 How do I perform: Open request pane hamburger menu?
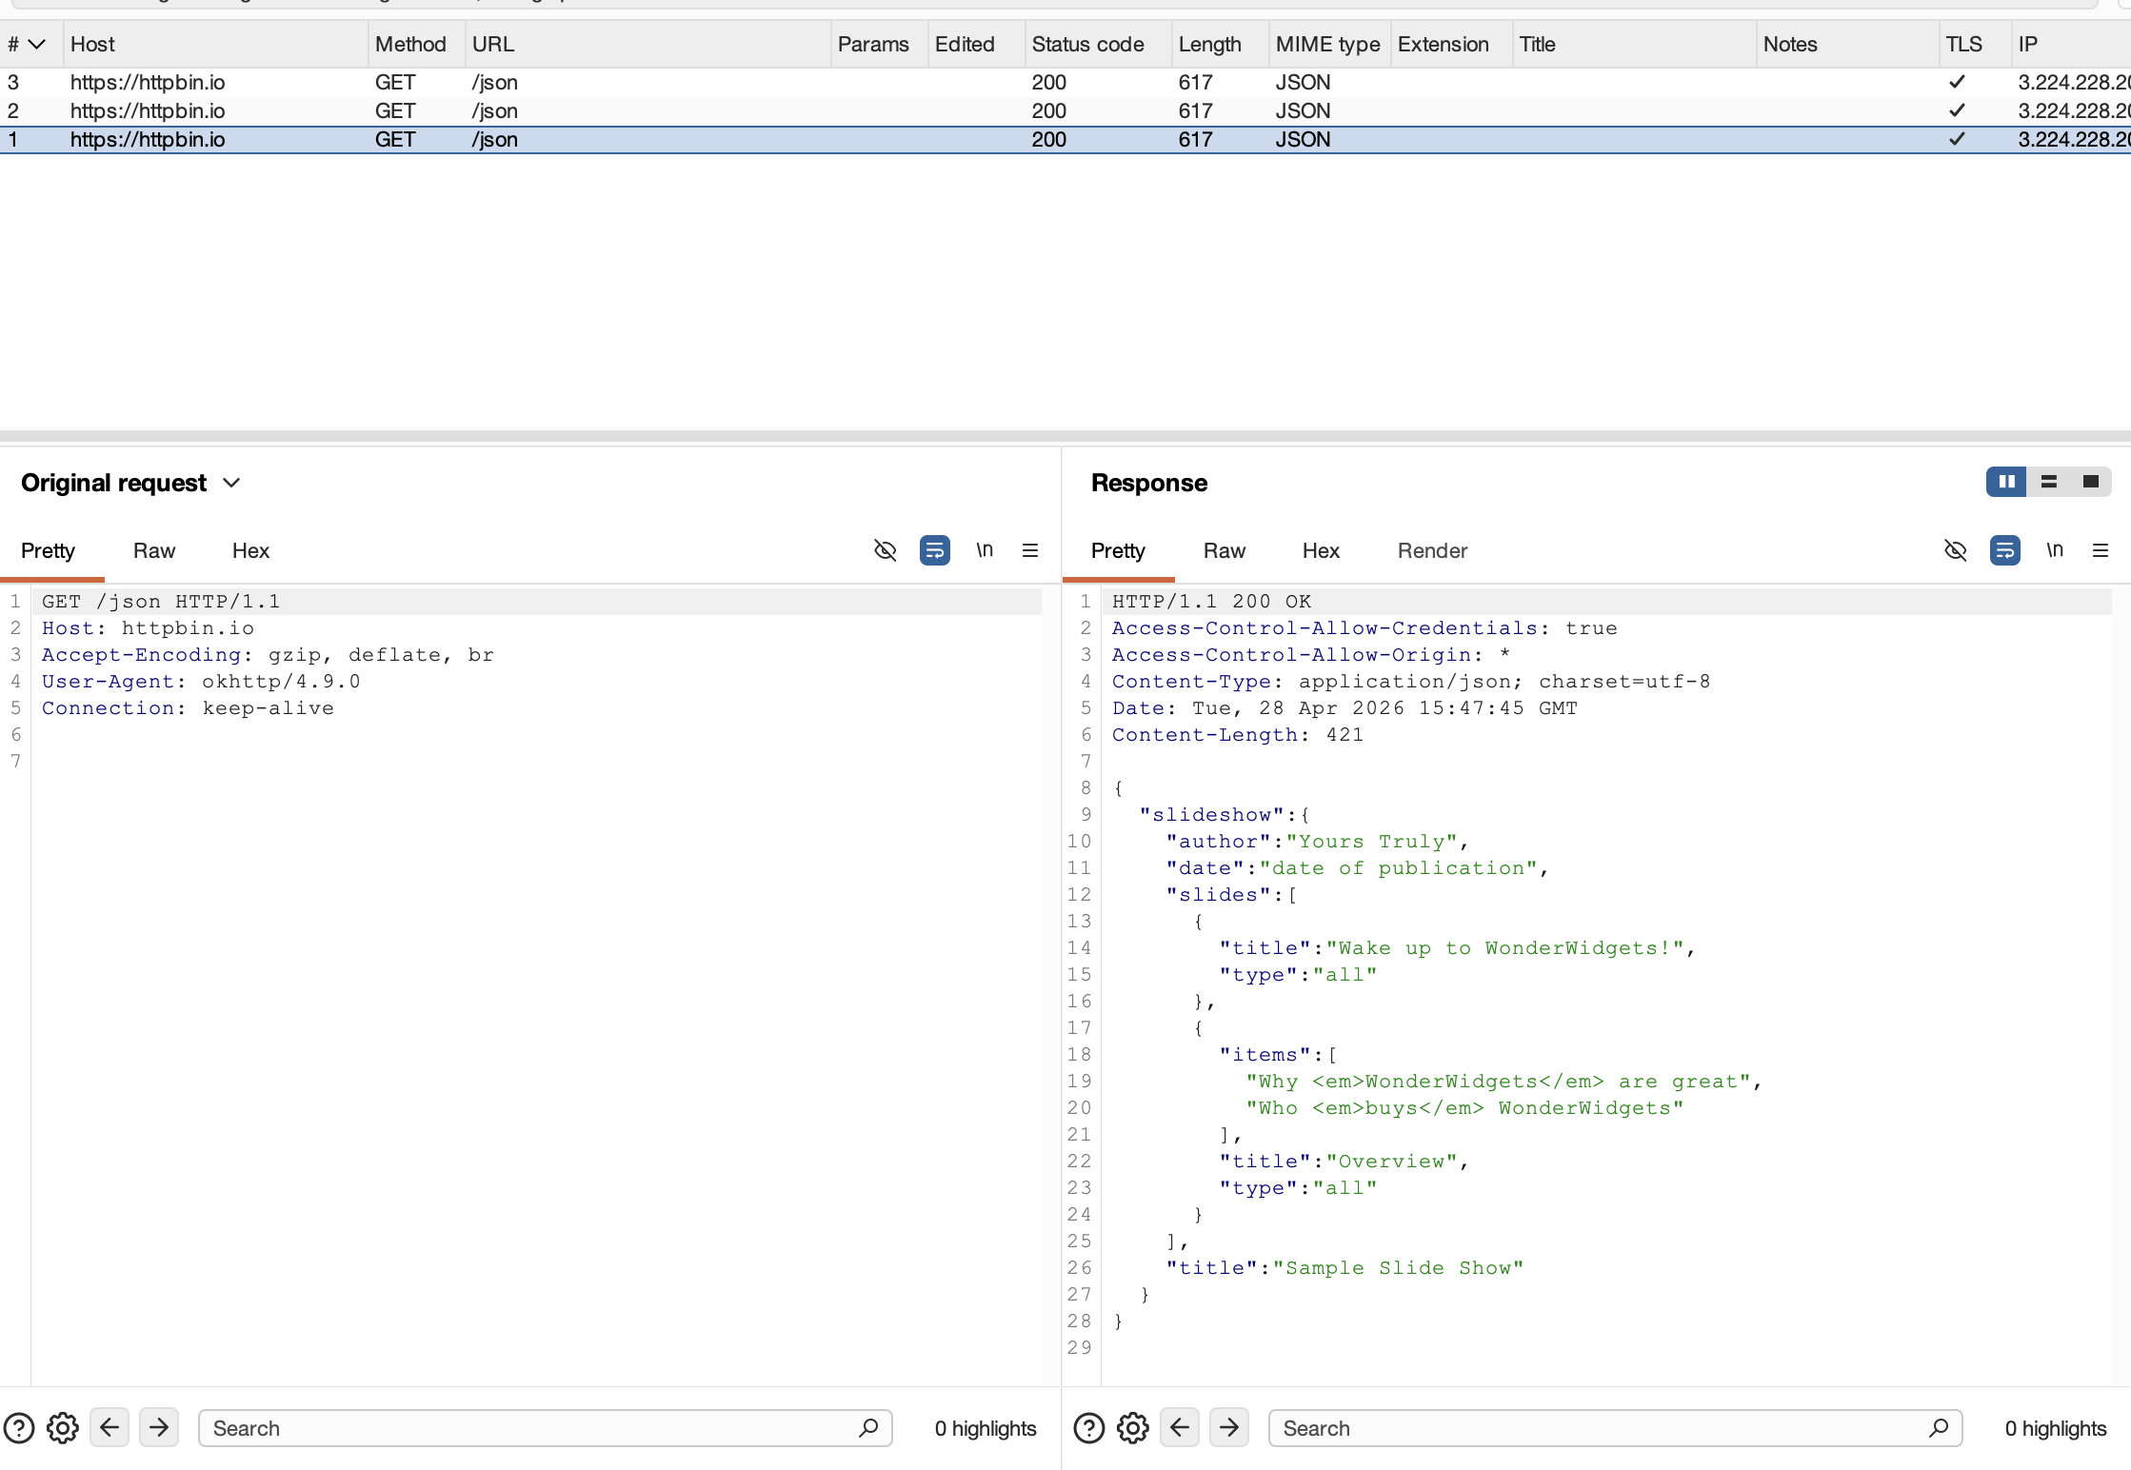[x=1029, y=550]
